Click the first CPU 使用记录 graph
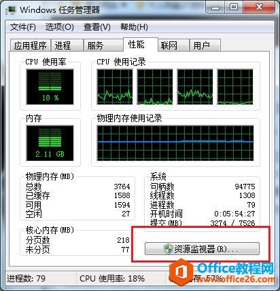 (115, 87)
